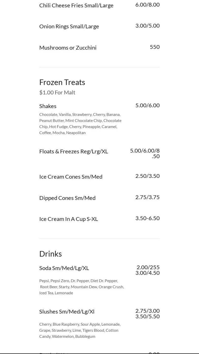Select the "$1.00 For Malt" subtitle

click(57, 92)
